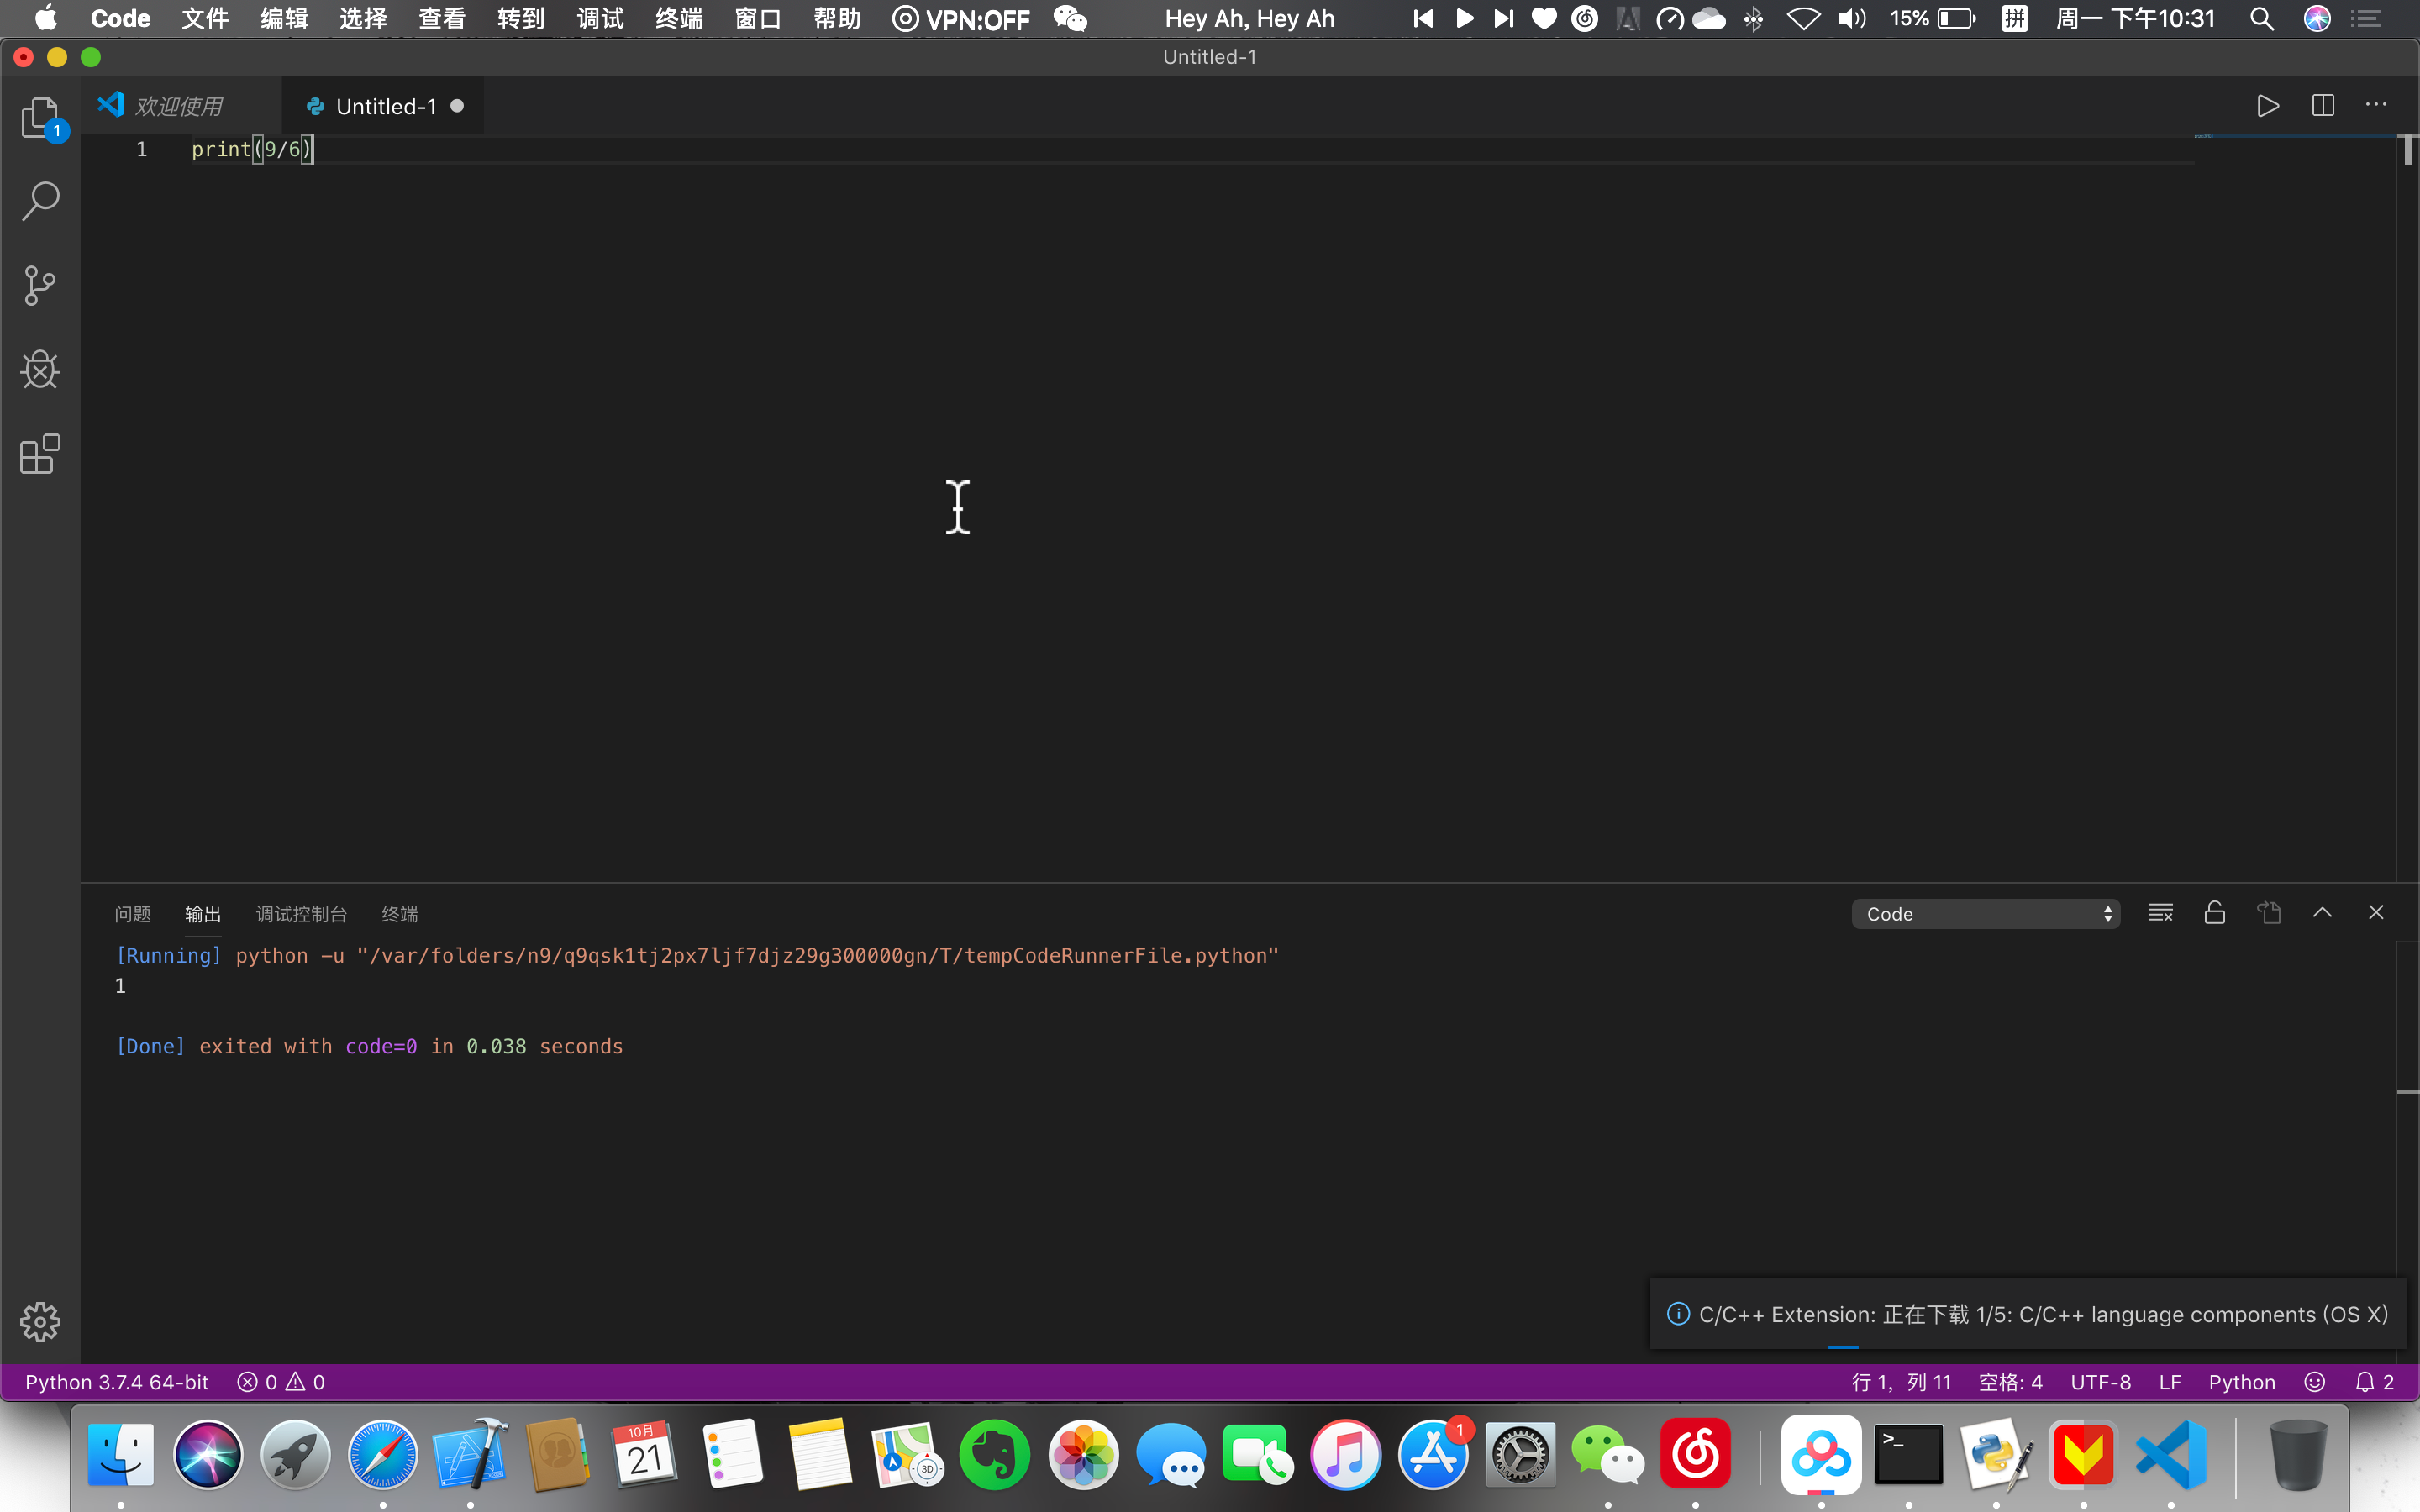Toggle output scroll lock icon
This screenshot has height=1512, width=2420.
pyautogui.click(x=2215, y=913)
